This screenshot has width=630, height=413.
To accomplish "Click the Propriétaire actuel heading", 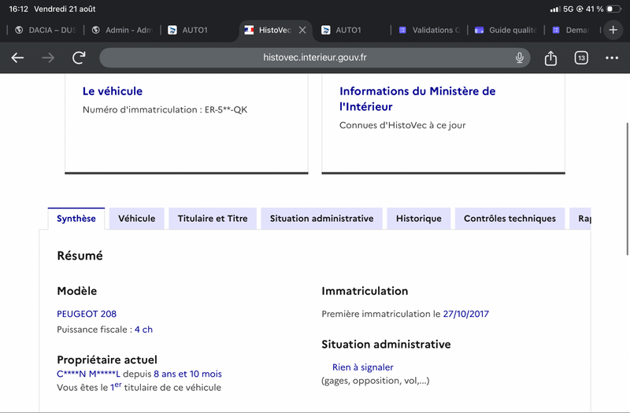I will click(x=107, y=360).
